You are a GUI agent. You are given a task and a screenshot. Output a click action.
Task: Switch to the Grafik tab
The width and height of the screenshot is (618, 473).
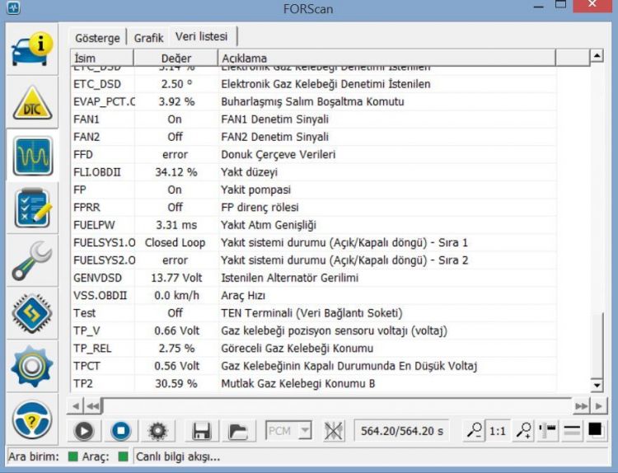(x=148, y=38)
